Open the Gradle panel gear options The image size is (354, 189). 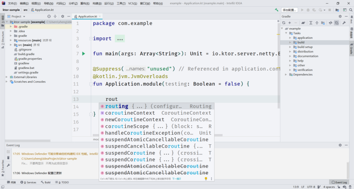340,16
